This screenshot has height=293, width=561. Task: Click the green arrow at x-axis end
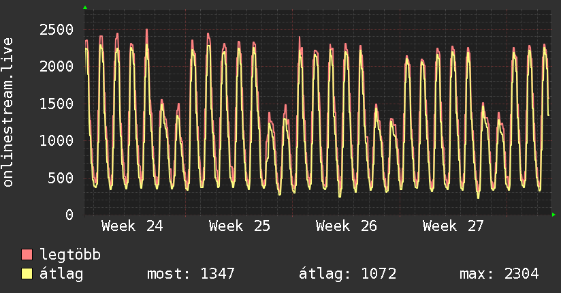(554, 215)
